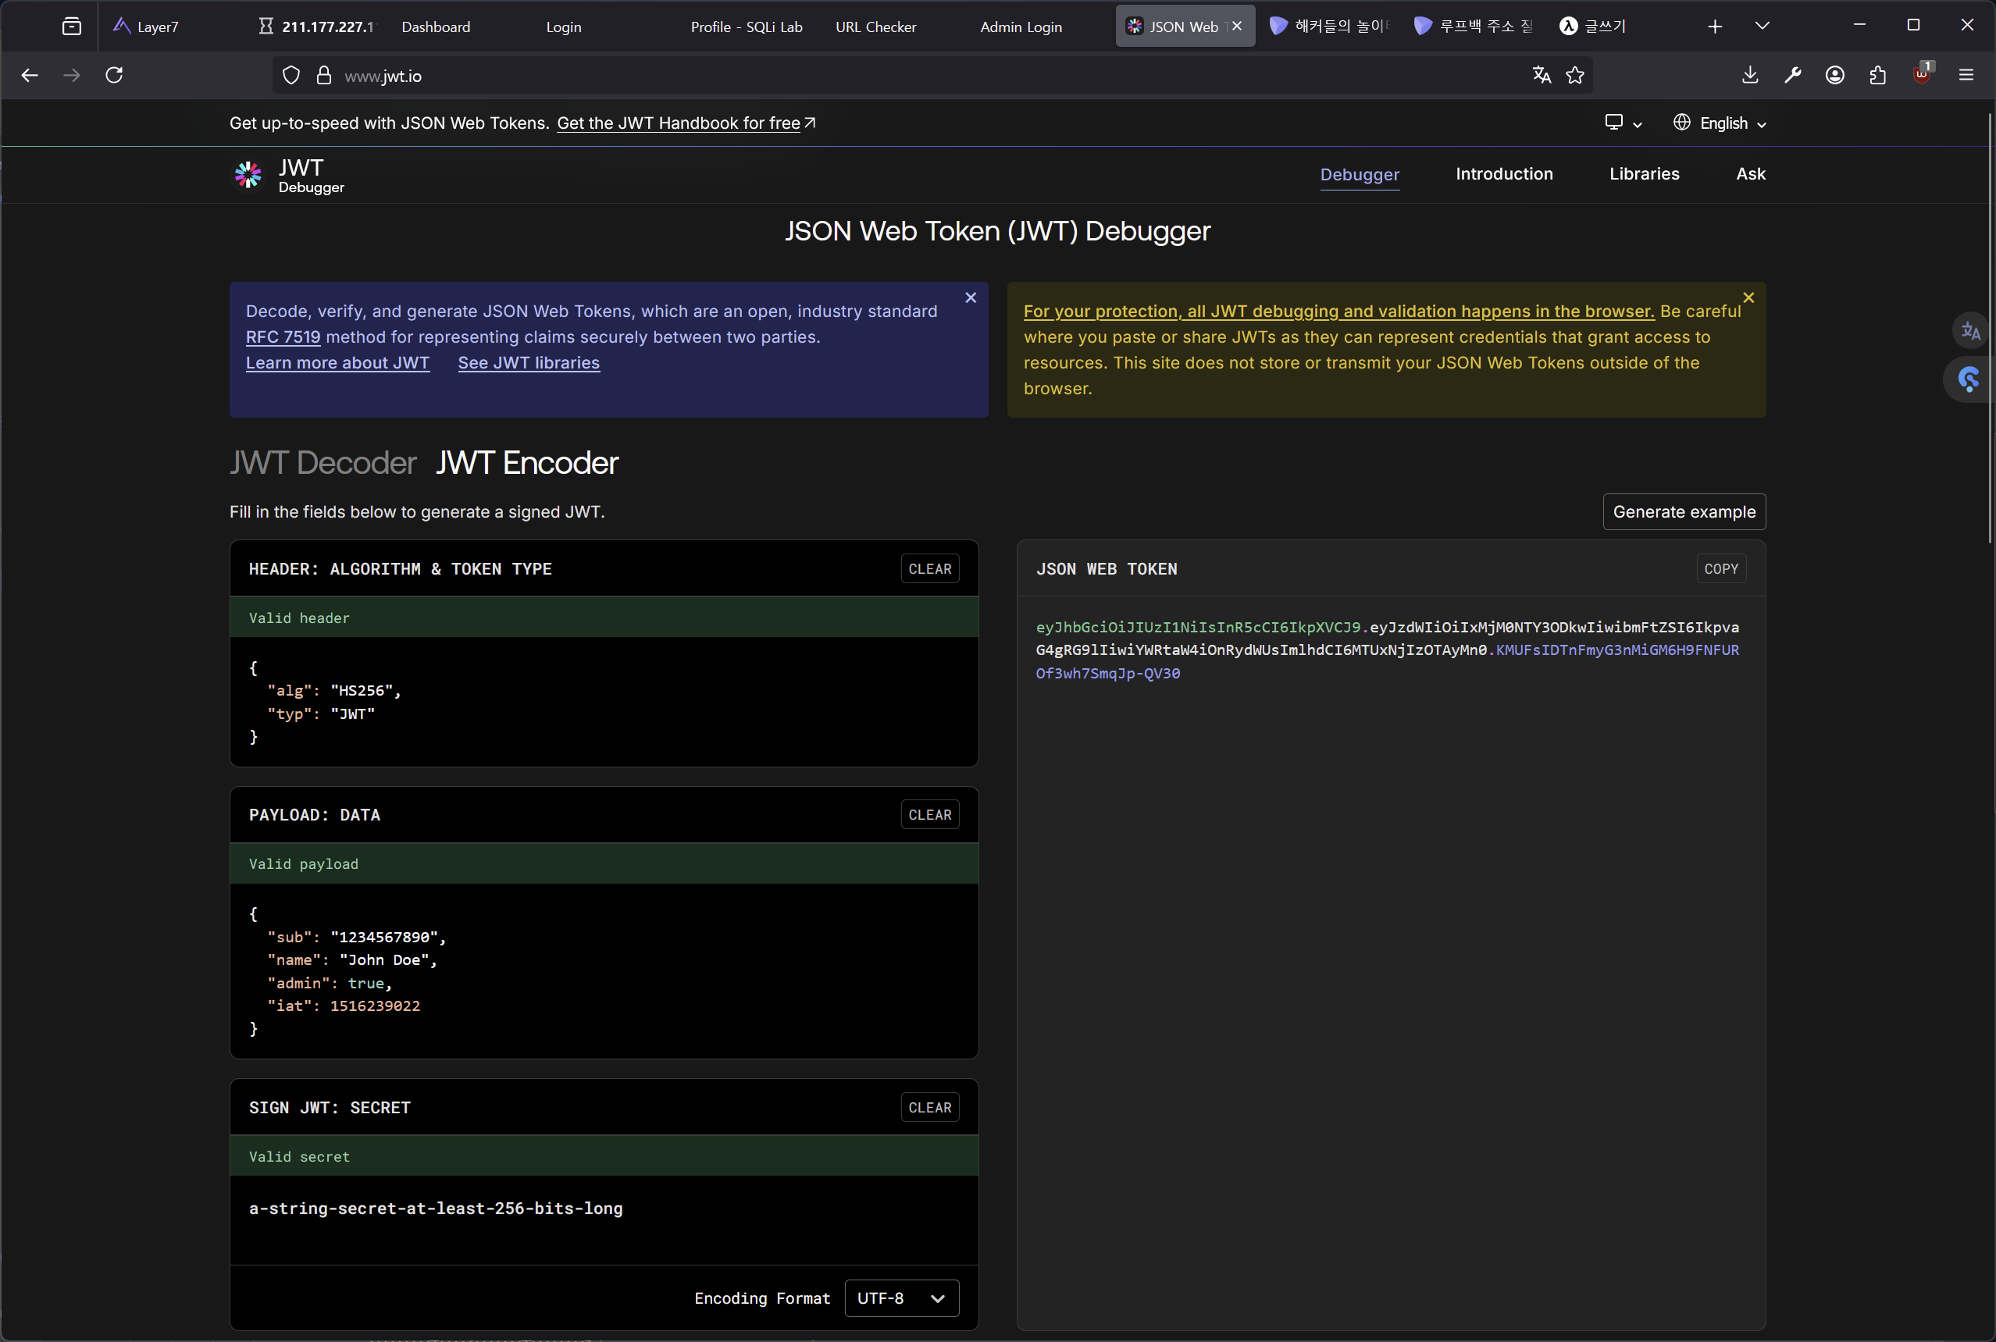
Task: Open the Encoding Format UTF-8 dropdown
Action: click(901, 1298)
